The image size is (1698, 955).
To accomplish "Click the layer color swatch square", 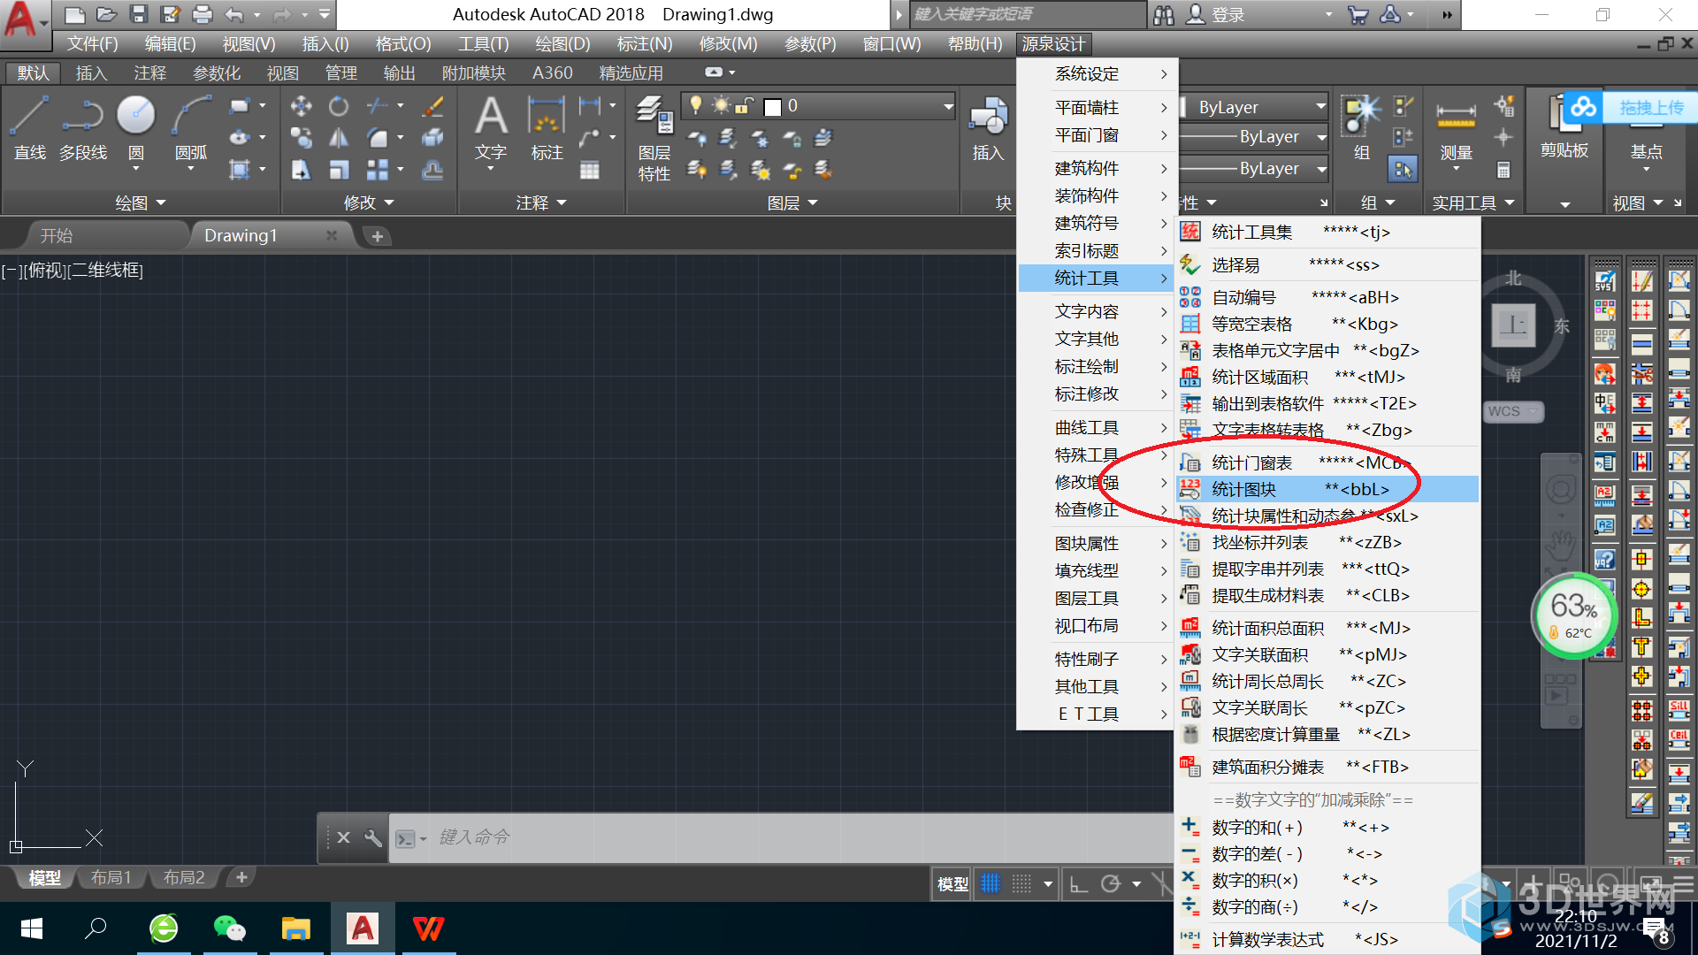I will [772, 107].
